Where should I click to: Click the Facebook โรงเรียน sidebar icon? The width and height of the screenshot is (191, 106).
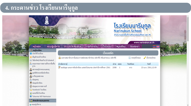pos(30,89)
